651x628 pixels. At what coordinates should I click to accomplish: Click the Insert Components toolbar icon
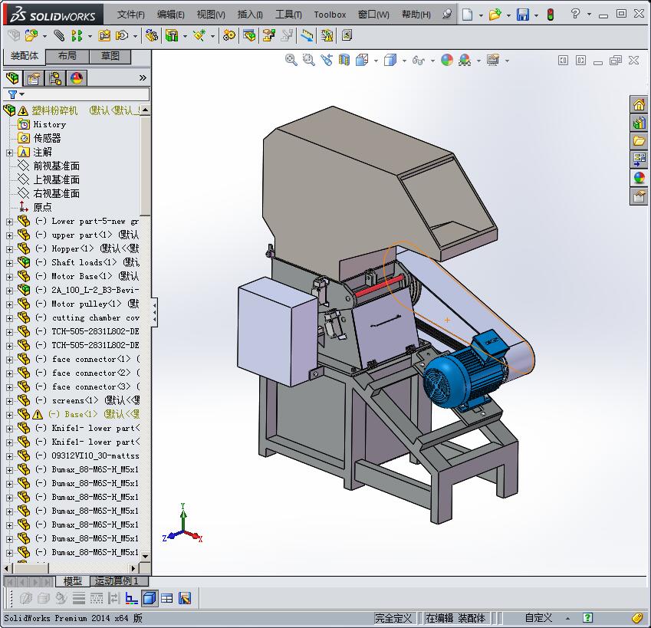tap(31, 36)
